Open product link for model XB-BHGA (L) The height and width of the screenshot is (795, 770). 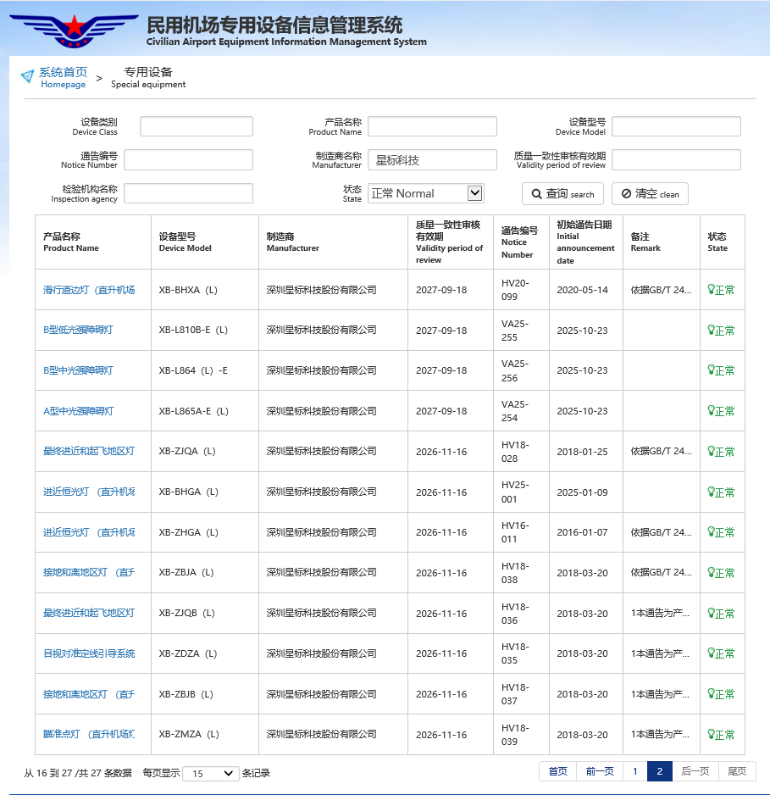click(89, 492)
